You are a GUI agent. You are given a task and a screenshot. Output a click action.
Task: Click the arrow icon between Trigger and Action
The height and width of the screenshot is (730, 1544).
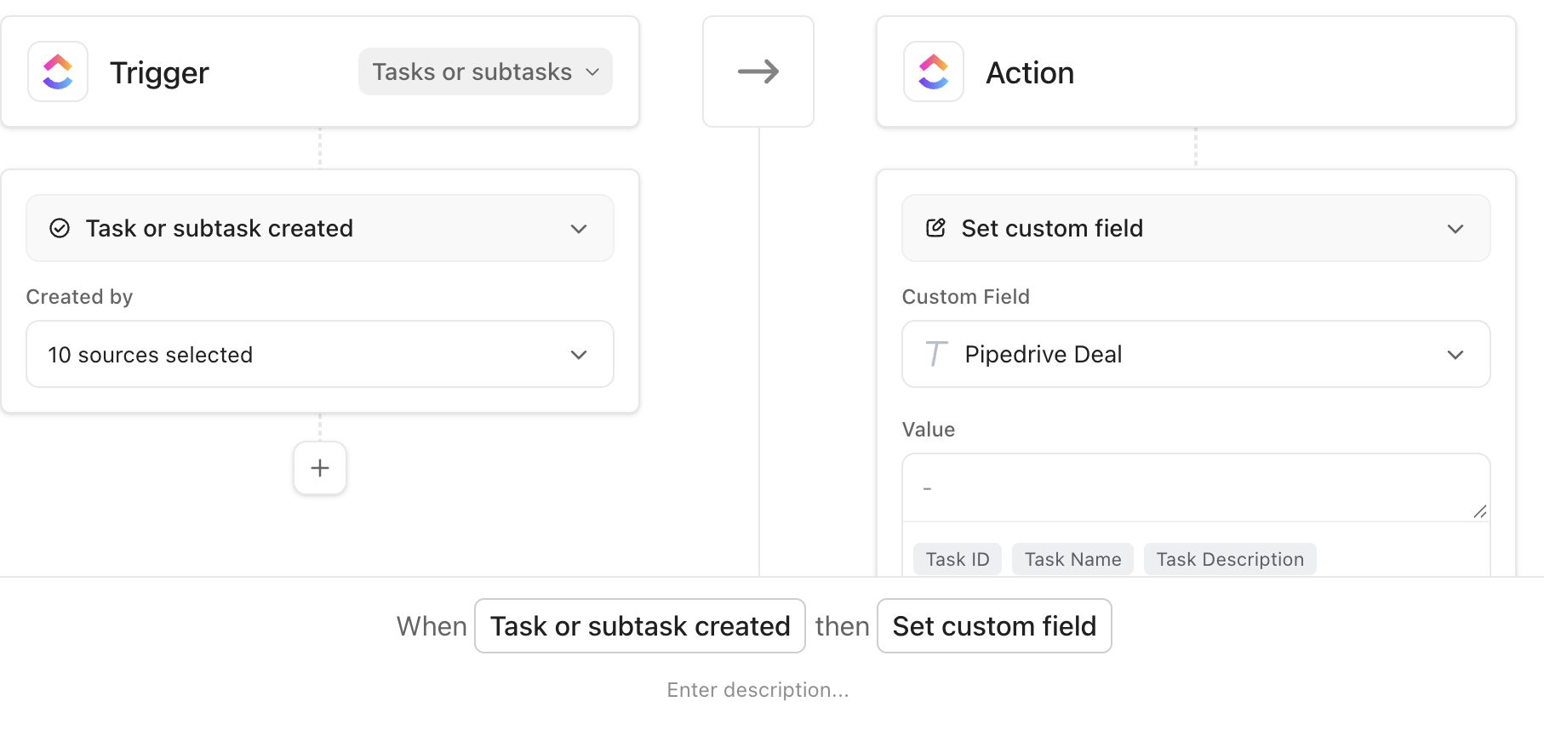coord(758,71)
